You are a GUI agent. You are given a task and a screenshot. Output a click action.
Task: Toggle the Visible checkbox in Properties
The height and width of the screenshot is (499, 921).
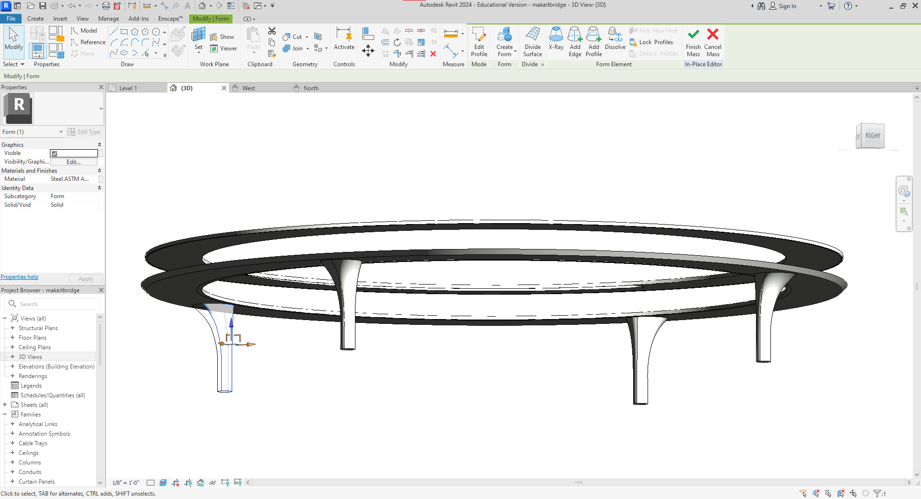pyautogui.click(x=55, y=154)
